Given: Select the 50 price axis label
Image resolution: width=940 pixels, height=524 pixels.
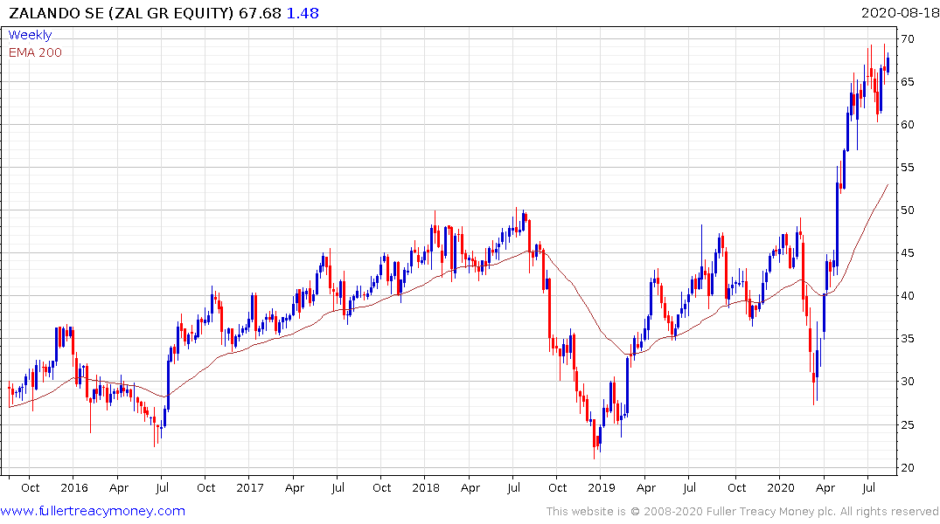Looking at the screenshot, I should pos(907,210).
